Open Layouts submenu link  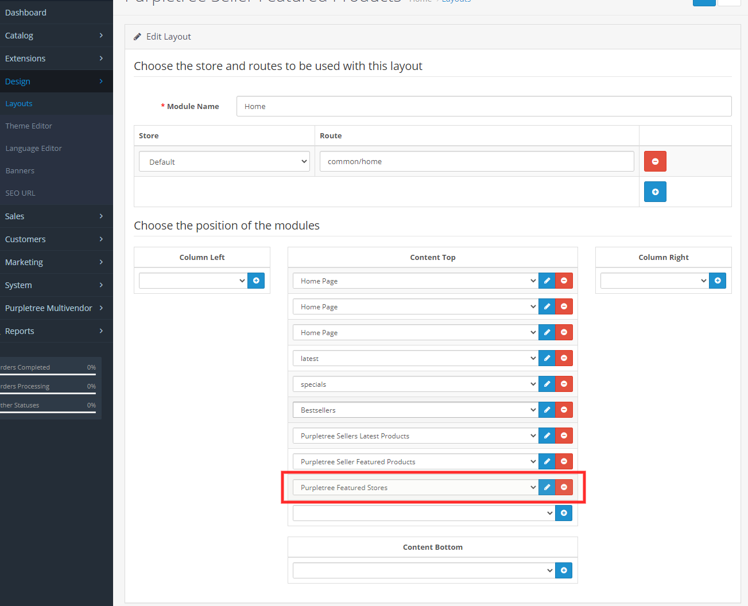coord(56,104)
